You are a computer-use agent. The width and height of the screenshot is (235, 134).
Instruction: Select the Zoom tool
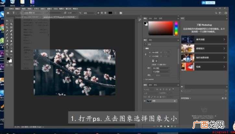pos(7,55)
